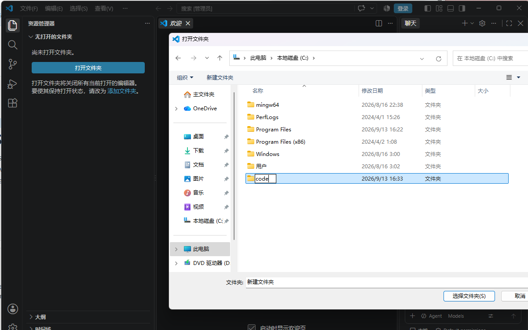The height and width of the screenshot is (330, 528).
Task: Click the 文件夹 name input field
Action: tap(387, 282)
